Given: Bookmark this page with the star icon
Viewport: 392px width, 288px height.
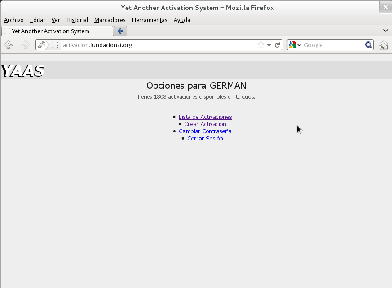Looking at the screenshot, I should click(260, 45).
